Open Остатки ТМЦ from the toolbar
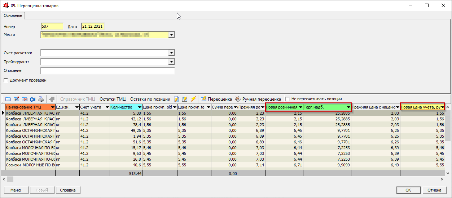Screen dimensions: 452x198 point(112,99)
